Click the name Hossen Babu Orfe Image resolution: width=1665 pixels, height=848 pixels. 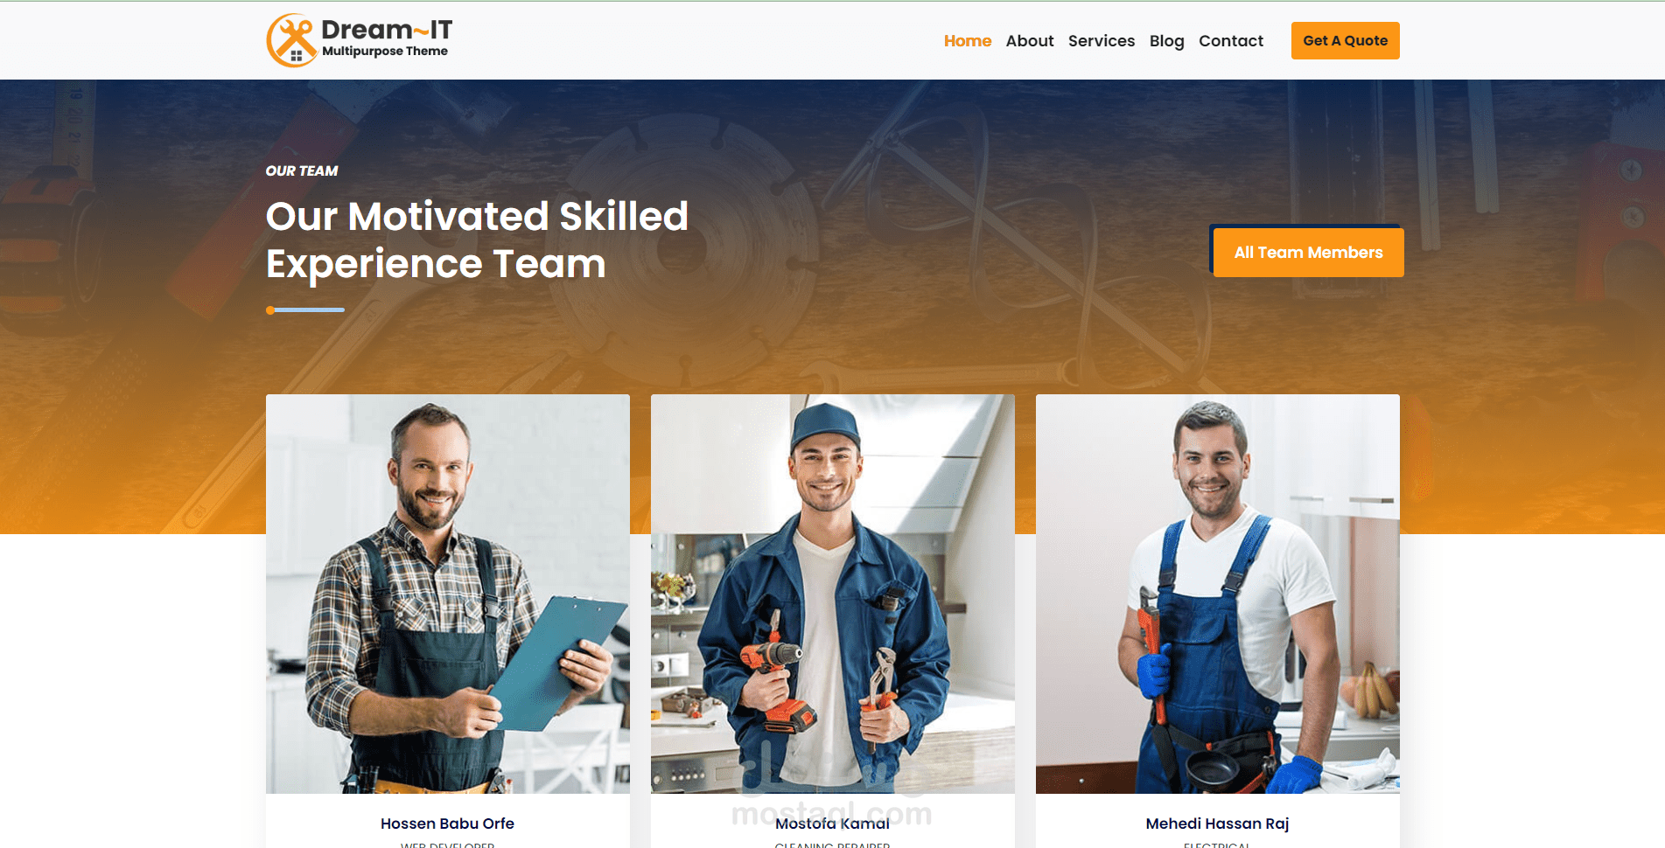pyautogui.click(x=447, y=824)
